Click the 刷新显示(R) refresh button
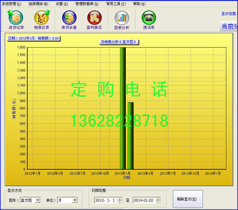238x210 pixels. pos(188,199)
